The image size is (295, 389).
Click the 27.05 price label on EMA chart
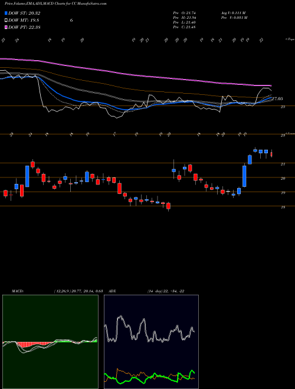277,99
